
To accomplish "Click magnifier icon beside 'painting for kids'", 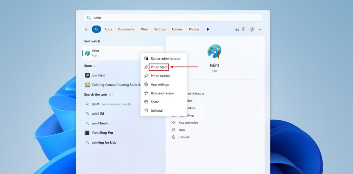I will (87, 143).
